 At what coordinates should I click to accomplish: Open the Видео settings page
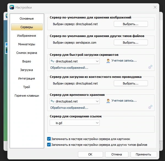(27, 61)
